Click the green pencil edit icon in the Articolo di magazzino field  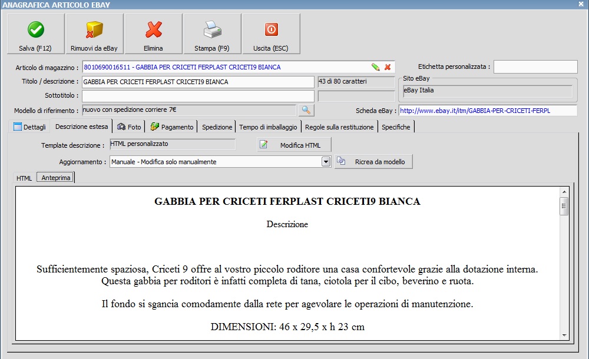point(375,67)
